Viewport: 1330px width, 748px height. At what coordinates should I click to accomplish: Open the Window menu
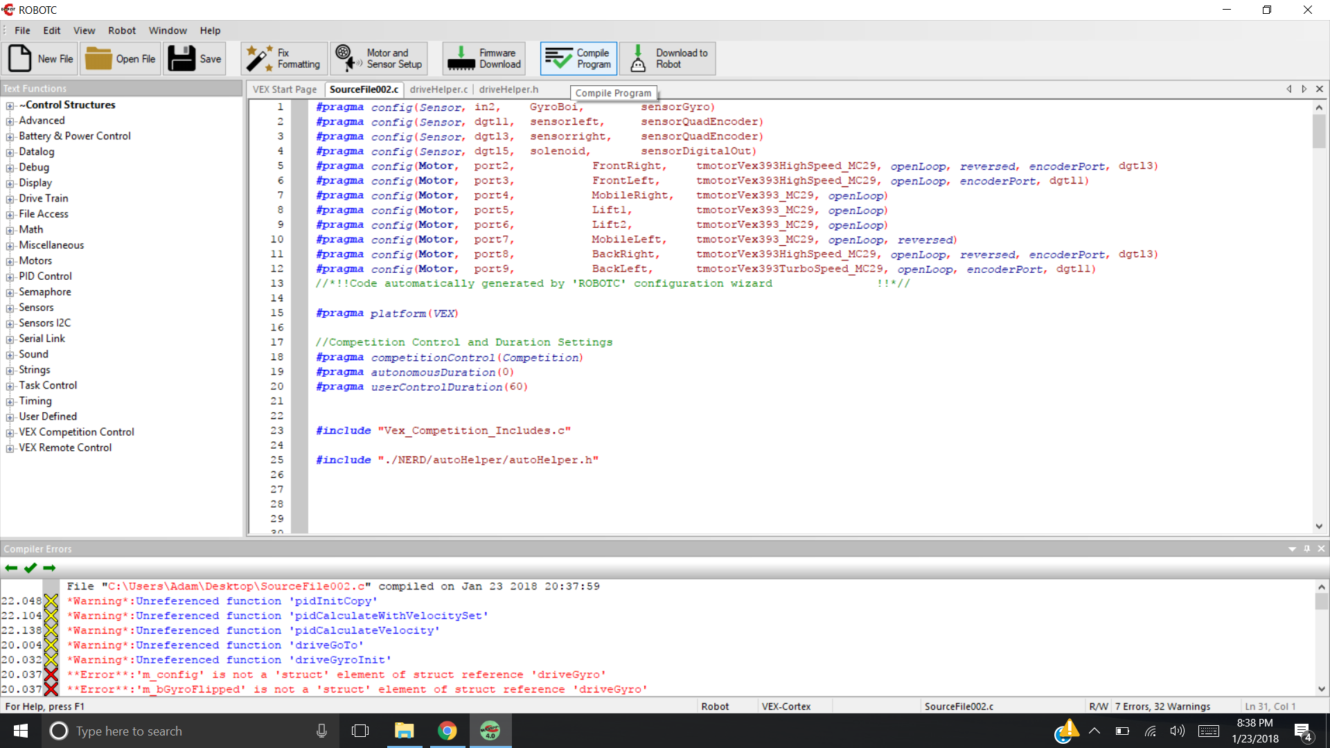pos(168,30)
